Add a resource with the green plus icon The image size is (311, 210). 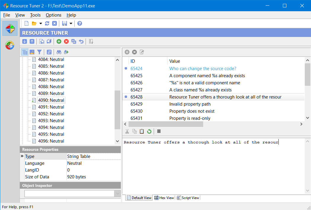[x=59, y=41]
